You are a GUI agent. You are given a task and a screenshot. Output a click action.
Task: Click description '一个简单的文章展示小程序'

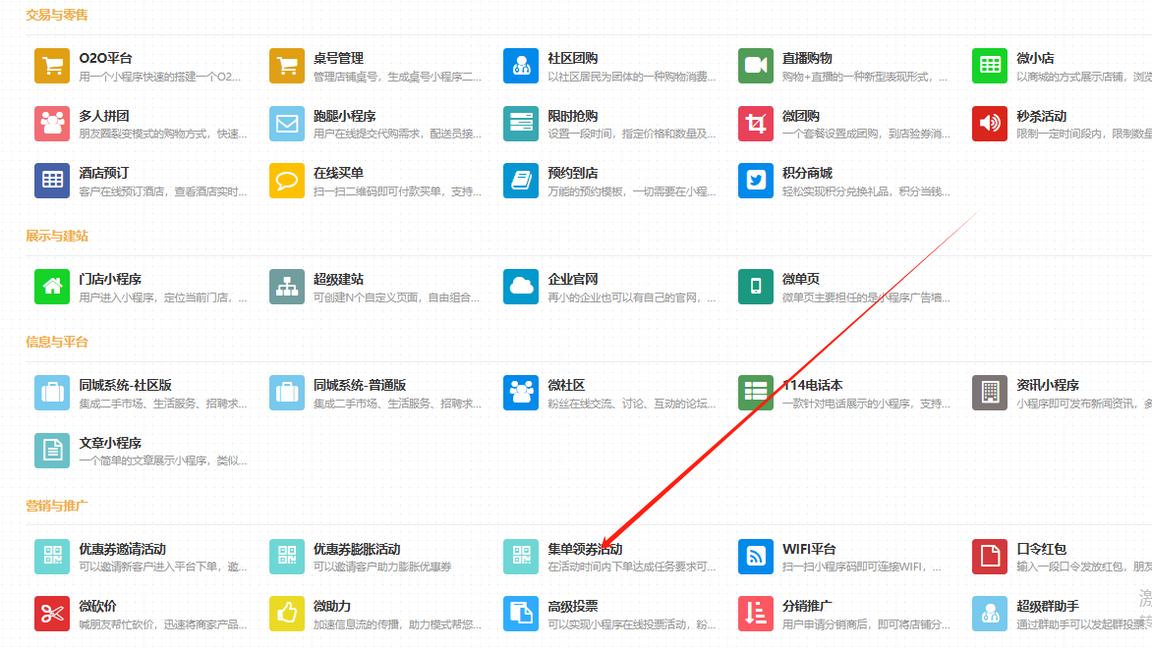pyautogui.click(x=144, y=460)
